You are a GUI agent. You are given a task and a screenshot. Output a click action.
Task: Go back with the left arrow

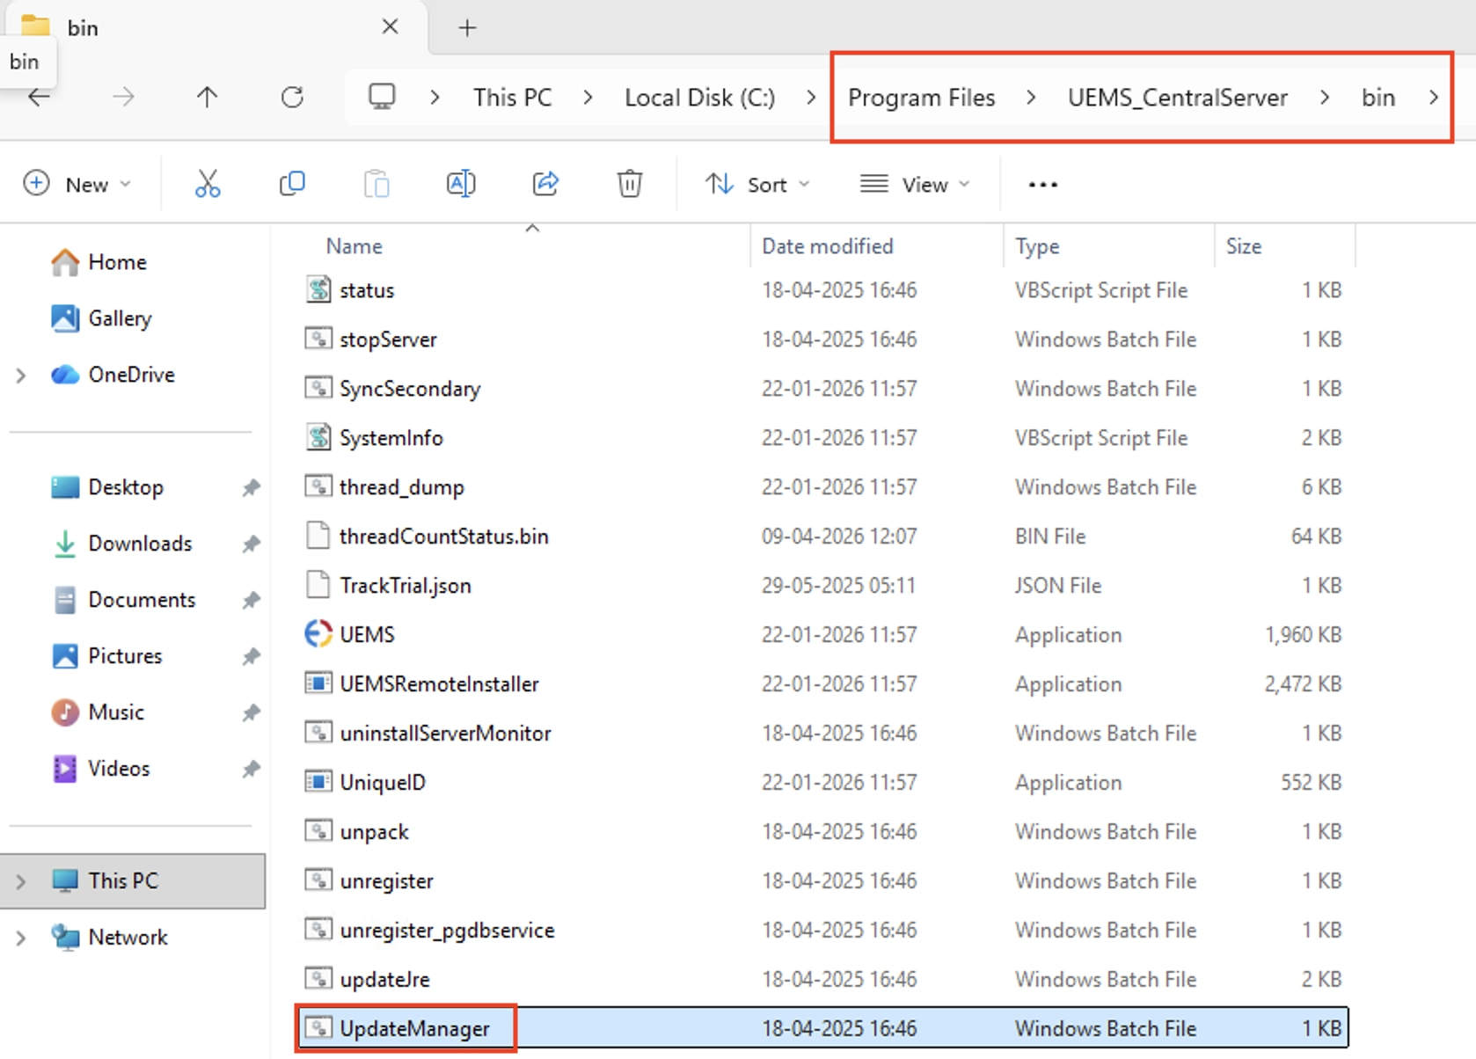tap(39, 97)
